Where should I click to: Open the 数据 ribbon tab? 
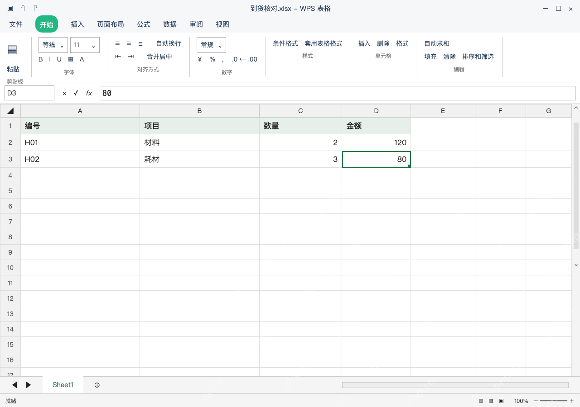[x=170, y=24]
